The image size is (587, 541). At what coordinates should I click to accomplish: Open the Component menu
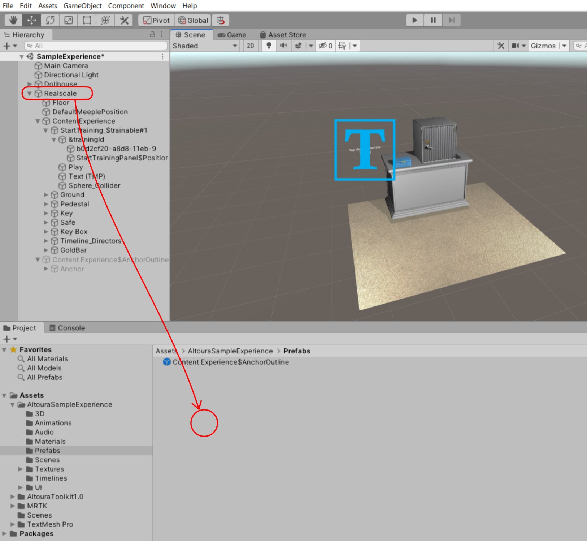[x=126, y=6]
